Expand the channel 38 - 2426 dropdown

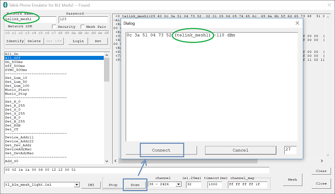pos(179,184)
